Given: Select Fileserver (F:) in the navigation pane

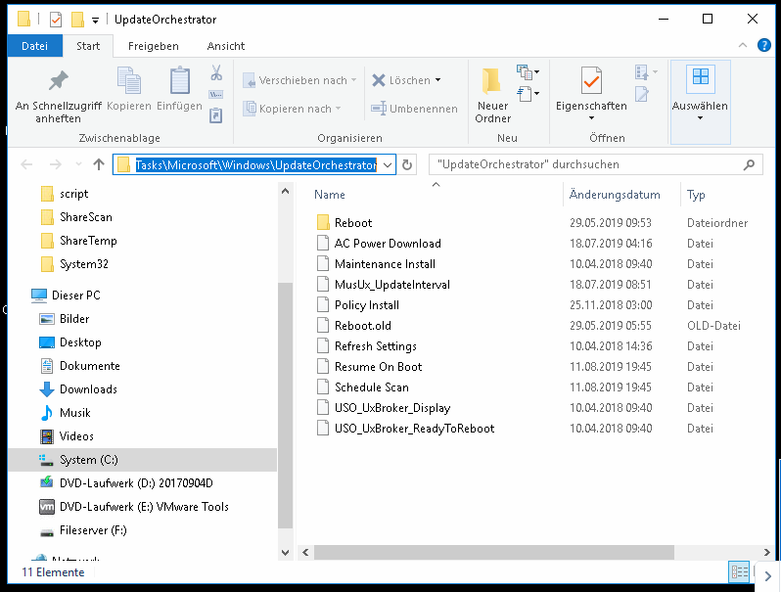Looking at the screenshot, I should (x=93, y=530).
